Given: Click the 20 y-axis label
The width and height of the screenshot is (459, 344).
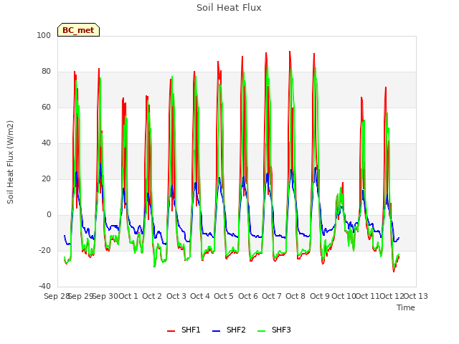Looking at the screenshot, I should [x=46, y=178].
